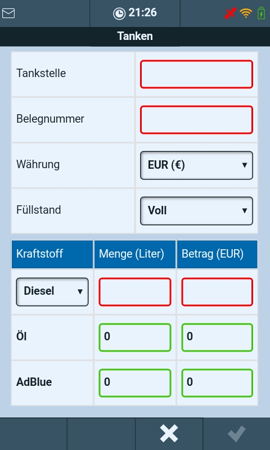Cancel with the white X icon
Screen dimensions: 270x450
169,433
